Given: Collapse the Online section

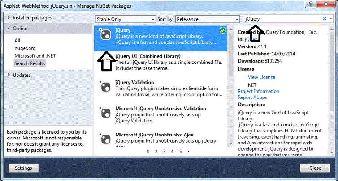Looking at the screenshot, I should pyautogui.click(x=8, y=28).
